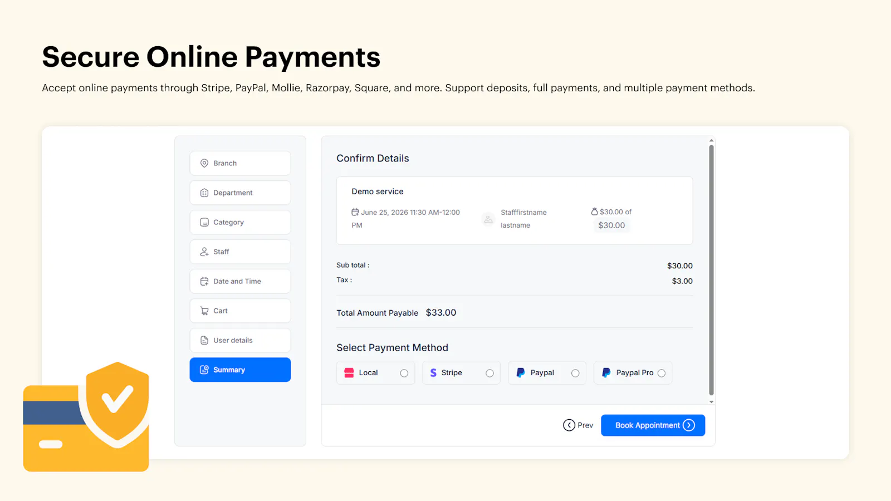This screenshot has height=501, width=891.
Task: Open the Department step
Action: click(240, 193)
